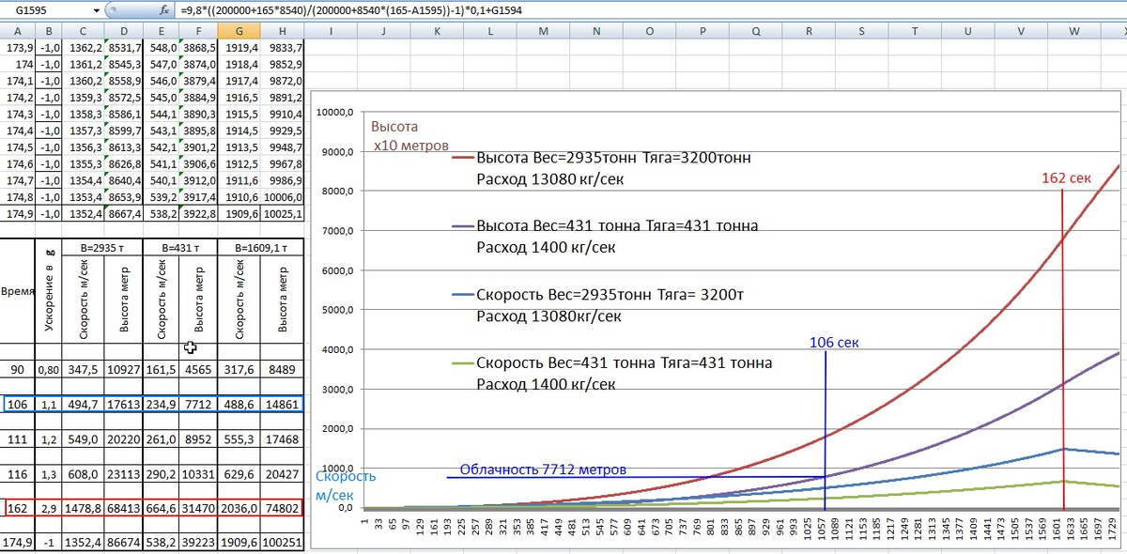Select cell with value 14861
This screenshot has width=1127, height=554.
coord(282,405)
